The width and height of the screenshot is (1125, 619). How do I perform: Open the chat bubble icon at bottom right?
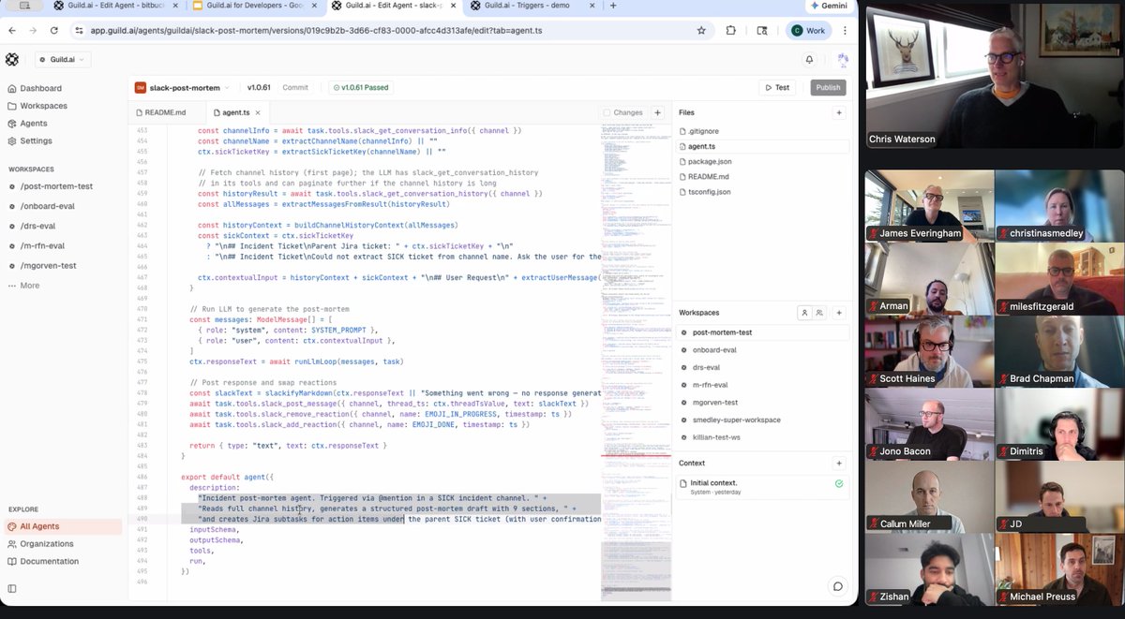837,586
